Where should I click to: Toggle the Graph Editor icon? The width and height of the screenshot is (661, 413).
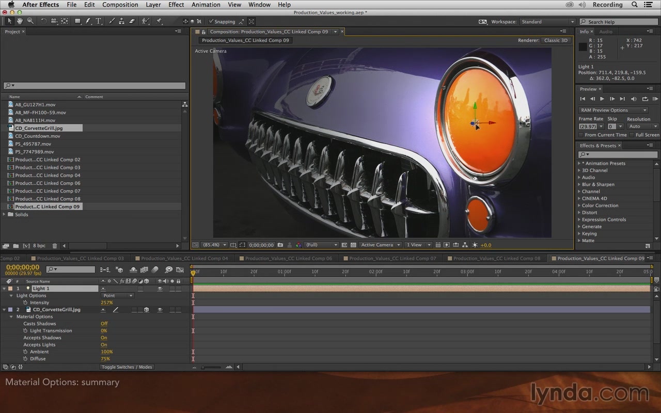coord(180,269)
